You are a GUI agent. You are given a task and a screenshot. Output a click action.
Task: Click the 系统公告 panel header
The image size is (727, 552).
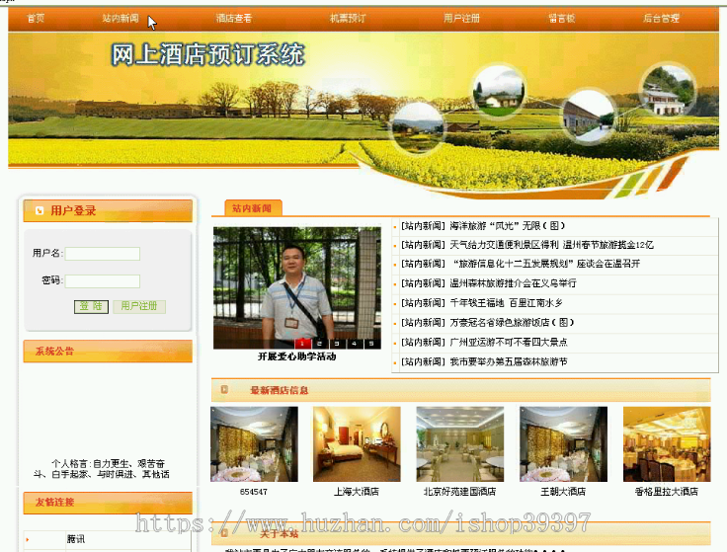[108, 351]
